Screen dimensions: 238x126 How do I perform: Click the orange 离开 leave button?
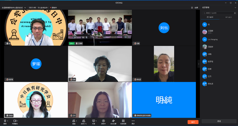[193, 122]
